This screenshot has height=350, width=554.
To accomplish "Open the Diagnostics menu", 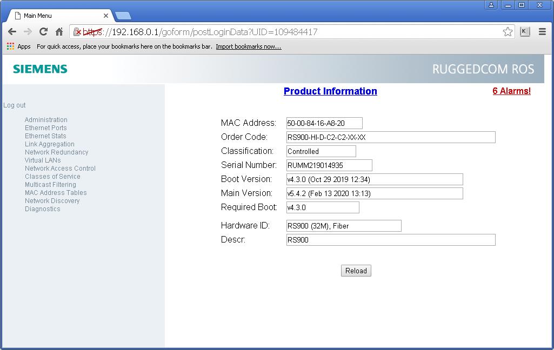I will click(42, 209).
